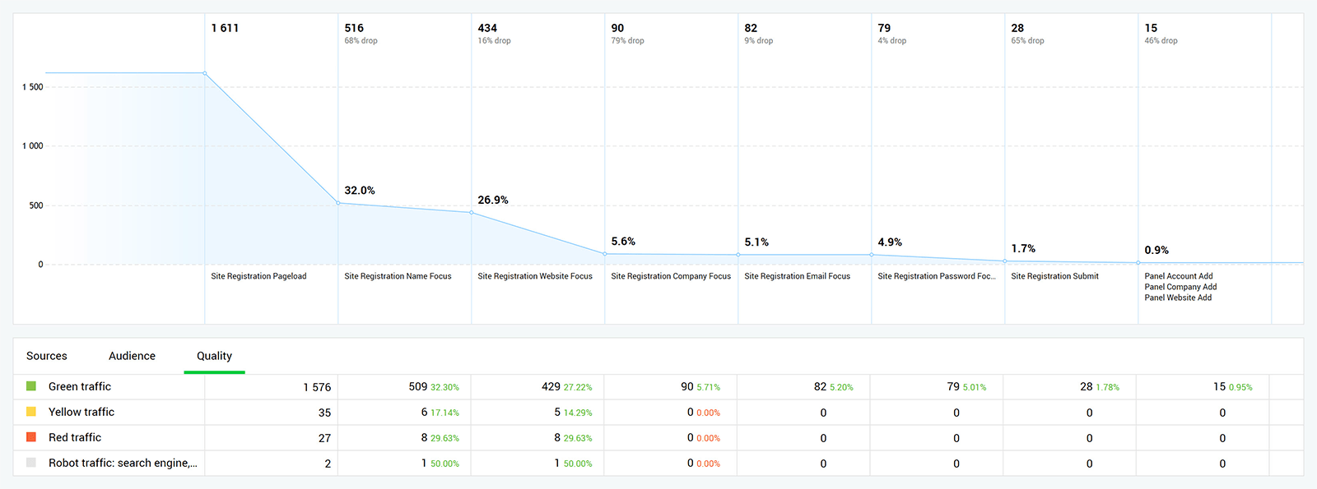Select the Red traffic row label
The width and height of the screenshot is (1317, 489).
75,437
